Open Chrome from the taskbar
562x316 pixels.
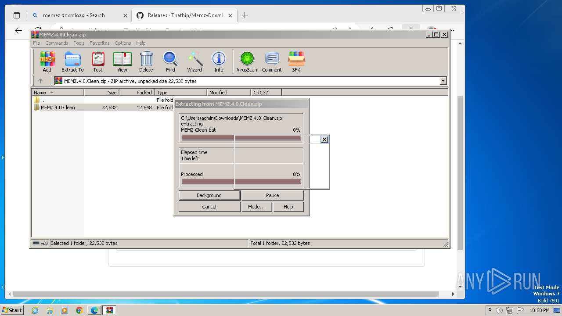click(79, 310)
